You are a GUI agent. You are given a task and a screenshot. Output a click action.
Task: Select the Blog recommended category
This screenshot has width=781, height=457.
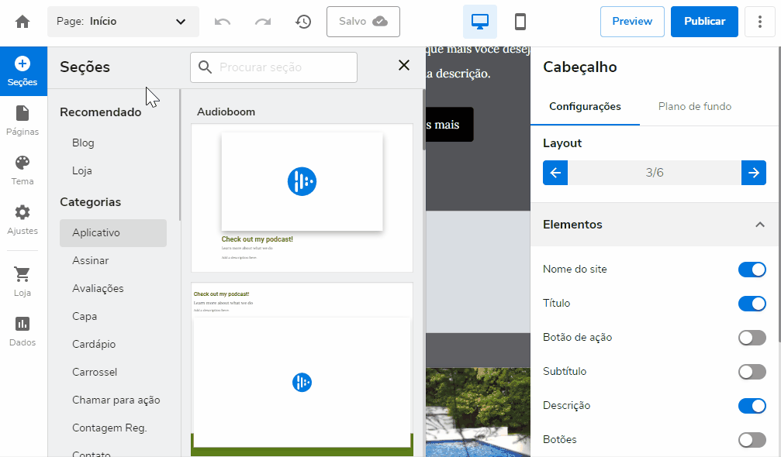point(83,143)
